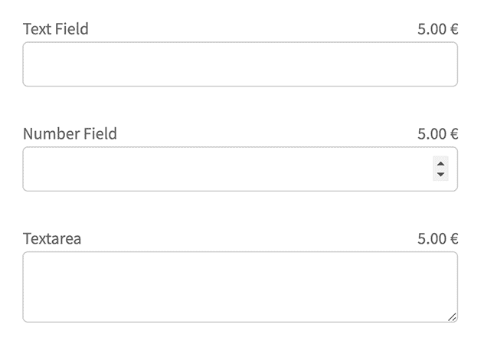484x341 pixels.
Task: Click the euro symbol on Textarea row
Action: tap(453, 238)
